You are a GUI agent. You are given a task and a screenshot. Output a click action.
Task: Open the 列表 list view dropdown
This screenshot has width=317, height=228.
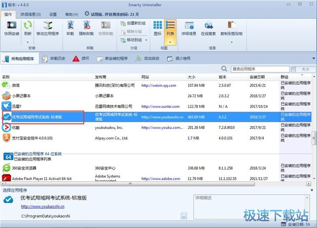pyautogui.click(x=170, y=42)
